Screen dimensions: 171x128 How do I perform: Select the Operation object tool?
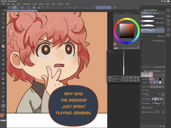point(3,14)
